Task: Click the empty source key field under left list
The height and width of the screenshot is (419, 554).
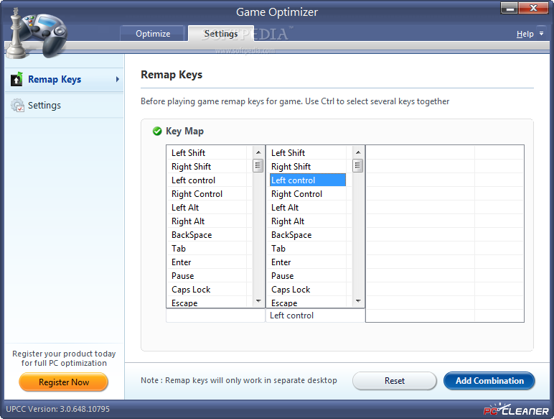Action: [x=215, y=316]
